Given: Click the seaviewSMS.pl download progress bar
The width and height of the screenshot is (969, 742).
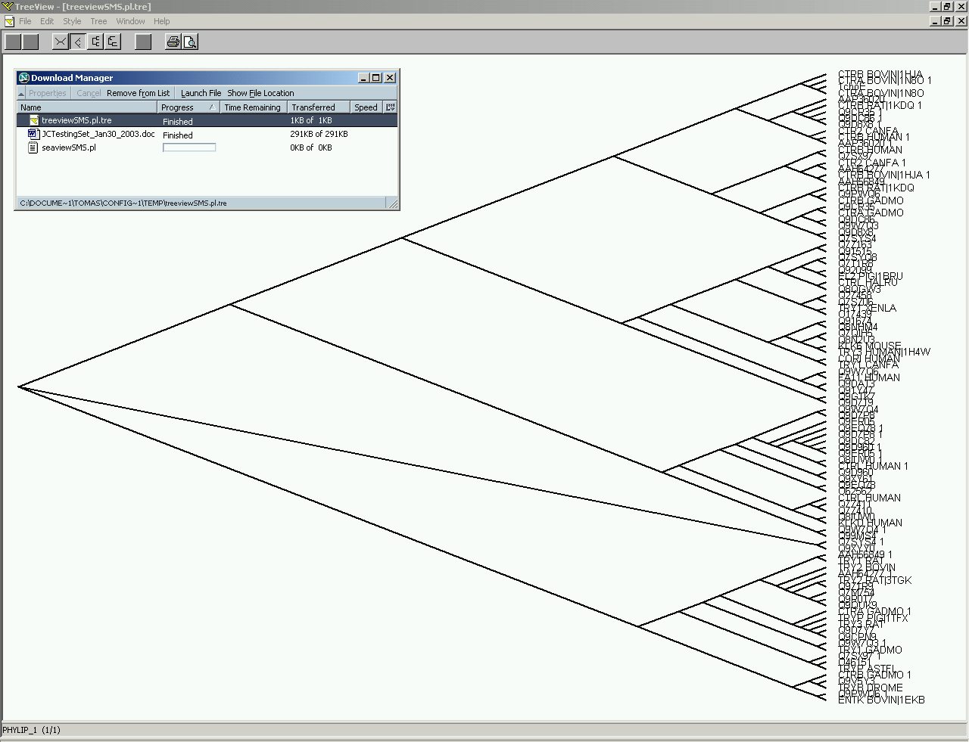Looking at the screenshot, I should pos(189,147).
